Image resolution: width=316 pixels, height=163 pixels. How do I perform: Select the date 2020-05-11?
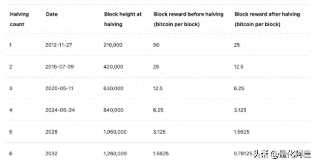pos(59,88)
